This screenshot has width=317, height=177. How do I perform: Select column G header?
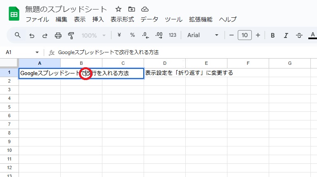tap(290, 63)
